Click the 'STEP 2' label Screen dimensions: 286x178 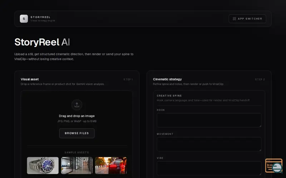tap(260, 79)
